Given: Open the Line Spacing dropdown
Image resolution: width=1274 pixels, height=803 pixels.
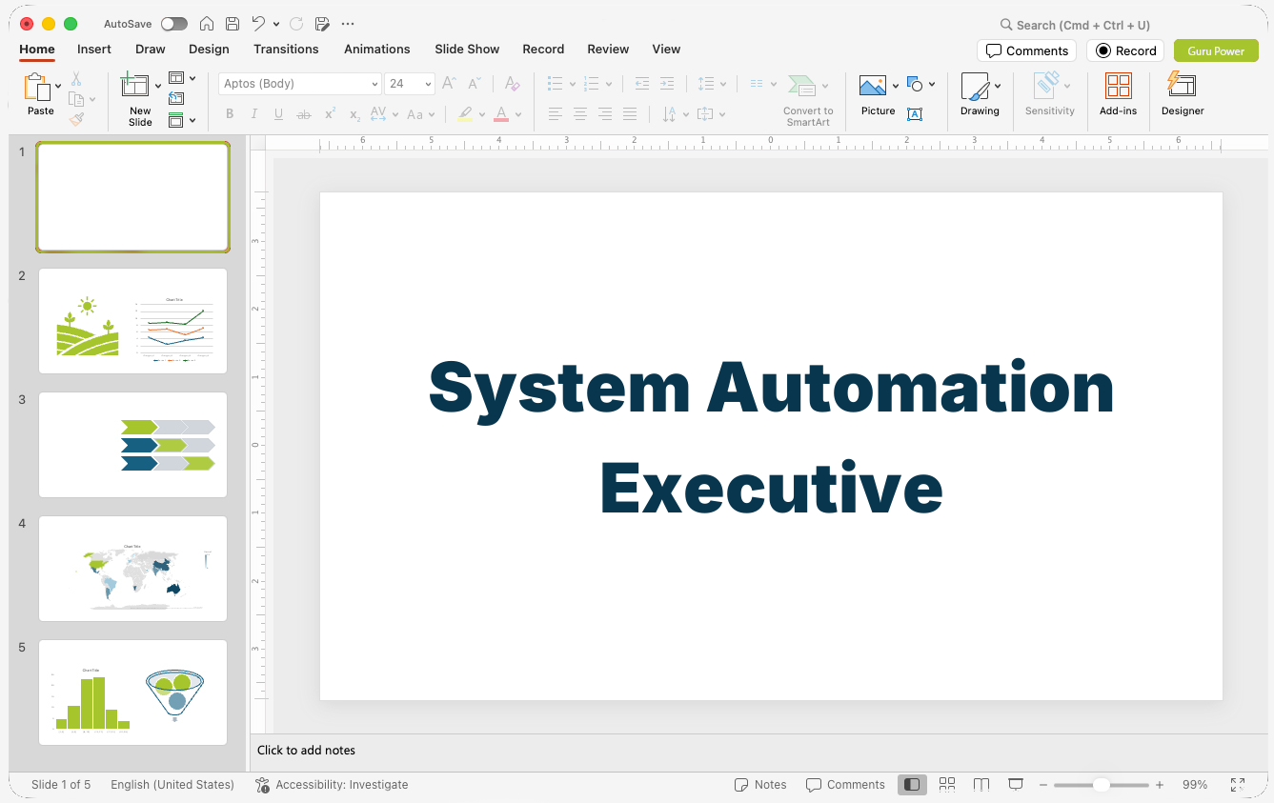Looking at the screenshot, I should click(712, 84).
